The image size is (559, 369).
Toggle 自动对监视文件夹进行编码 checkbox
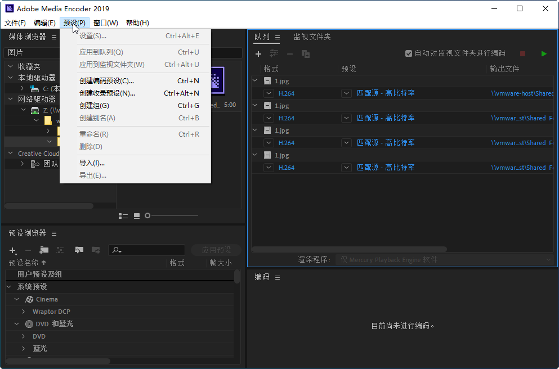pos(409,54)
